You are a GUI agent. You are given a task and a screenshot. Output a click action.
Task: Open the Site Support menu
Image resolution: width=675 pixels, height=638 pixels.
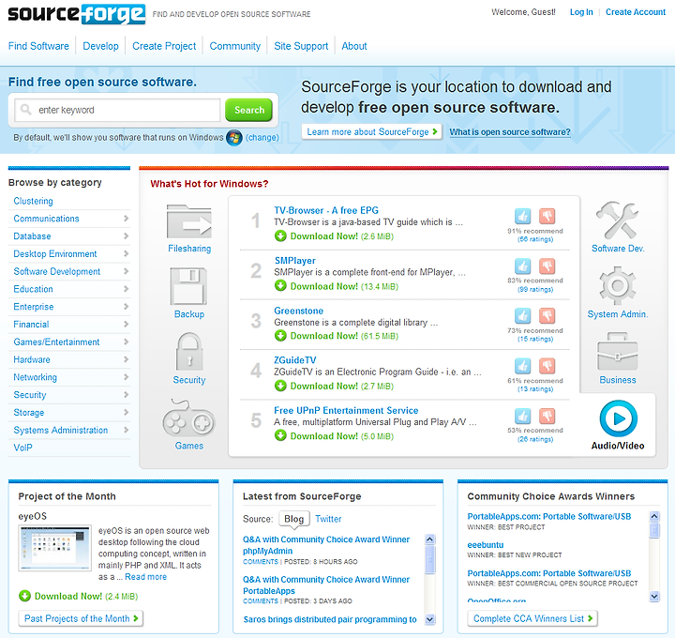click(x=301, y=46)
